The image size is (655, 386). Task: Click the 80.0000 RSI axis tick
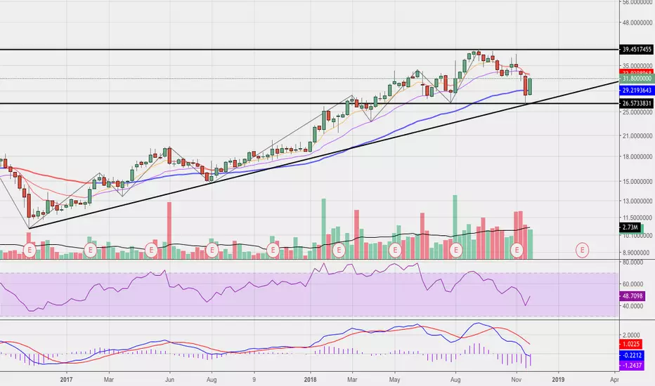coord(633,262)
